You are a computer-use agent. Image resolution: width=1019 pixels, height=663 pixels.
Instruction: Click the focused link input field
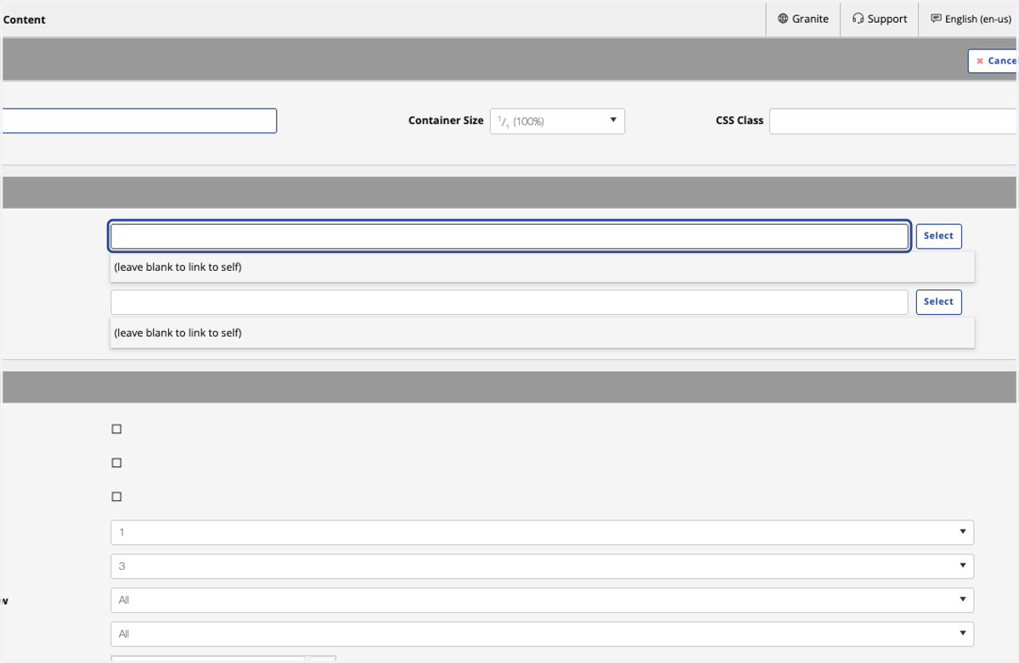tap(509, 236)
